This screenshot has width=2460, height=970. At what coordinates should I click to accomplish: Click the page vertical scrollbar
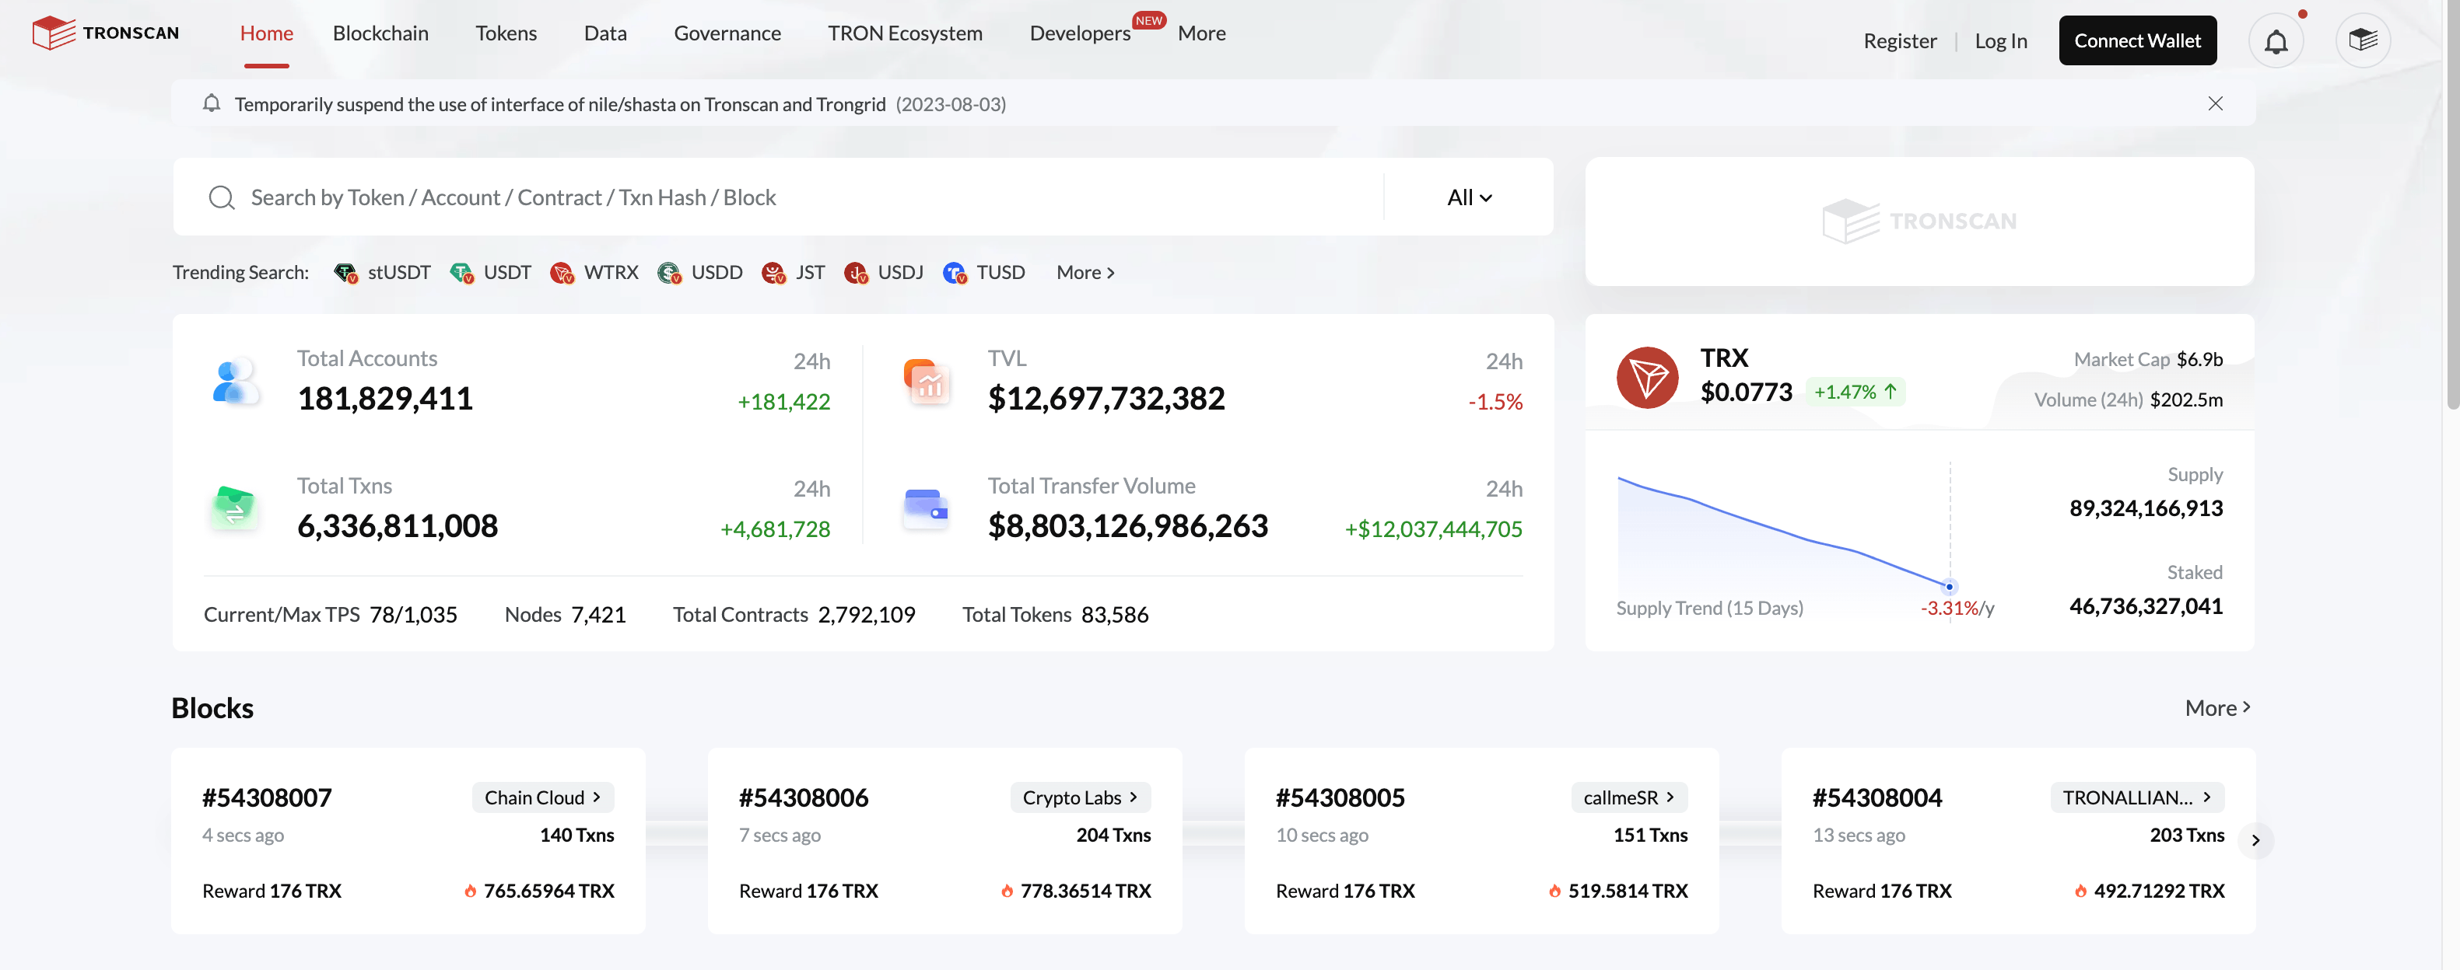point(2451,206)
